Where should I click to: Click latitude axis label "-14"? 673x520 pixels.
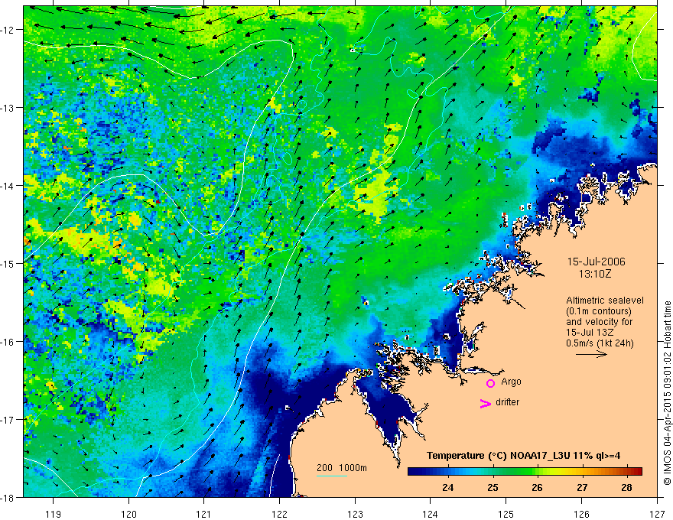point(8,186)
